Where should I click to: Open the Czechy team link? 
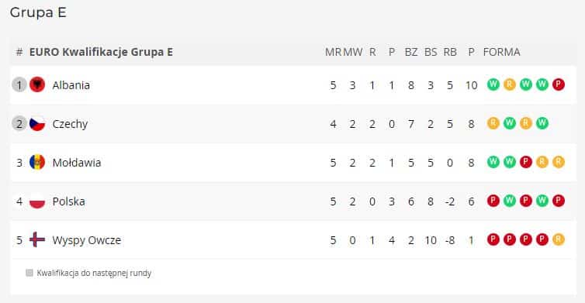[70, 124]
